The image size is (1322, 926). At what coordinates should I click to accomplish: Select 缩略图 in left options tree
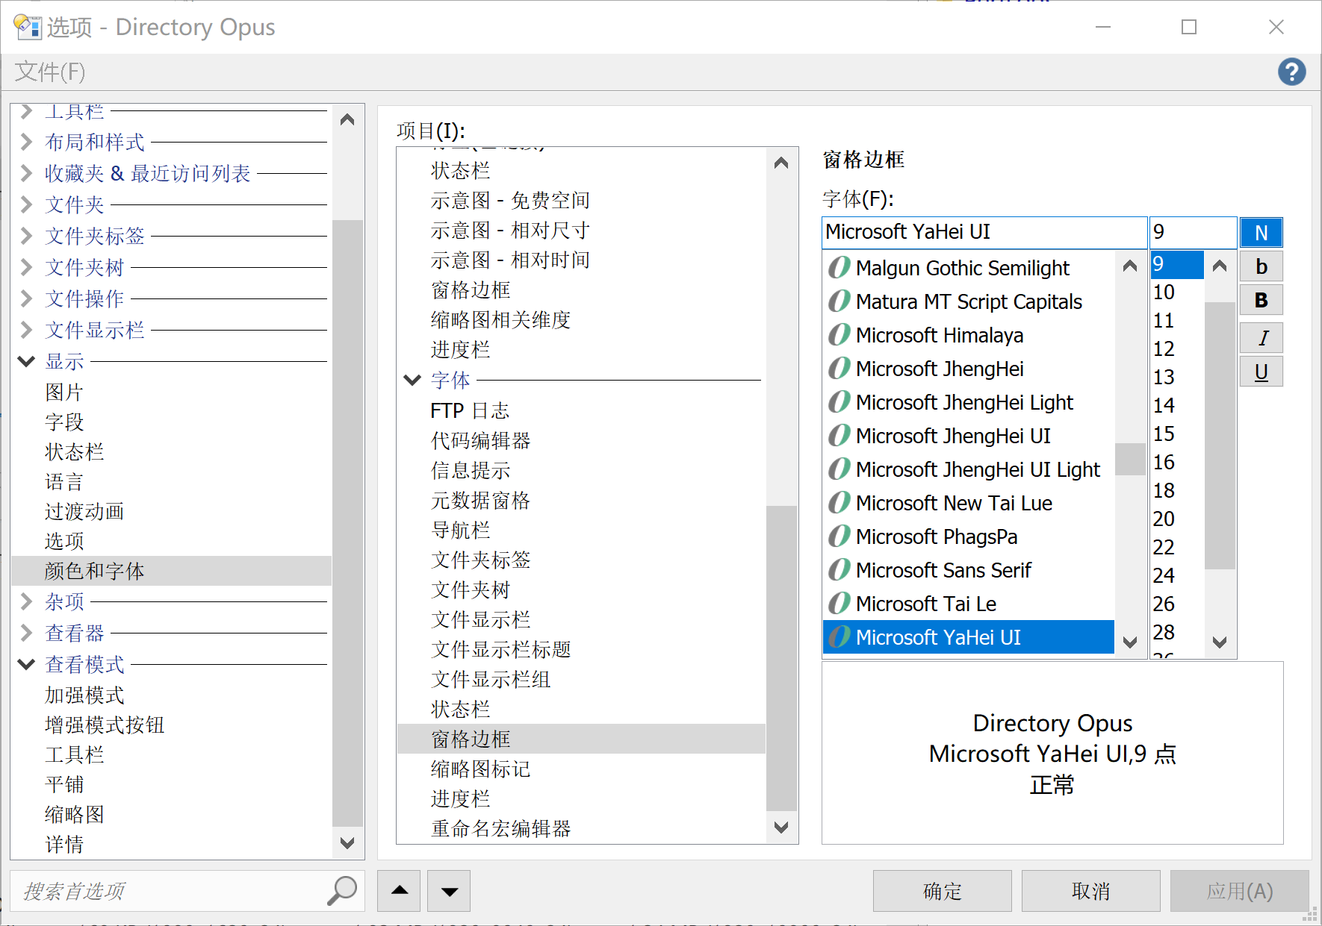click(x=75, y=814)
